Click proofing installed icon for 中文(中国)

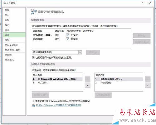(x=68, y=35)
